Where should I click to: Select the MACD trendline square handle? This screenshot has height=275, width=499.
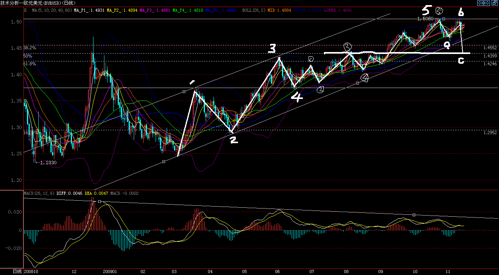coord(100,201)
